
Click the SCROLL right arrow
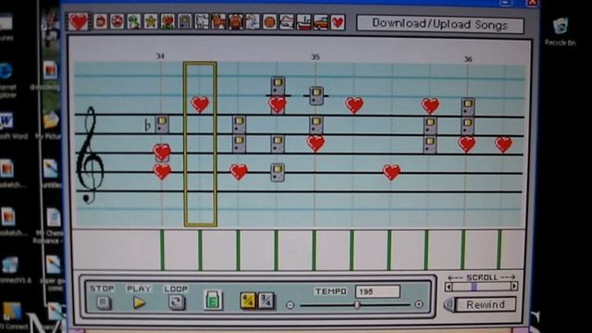(x=514, y=287)
